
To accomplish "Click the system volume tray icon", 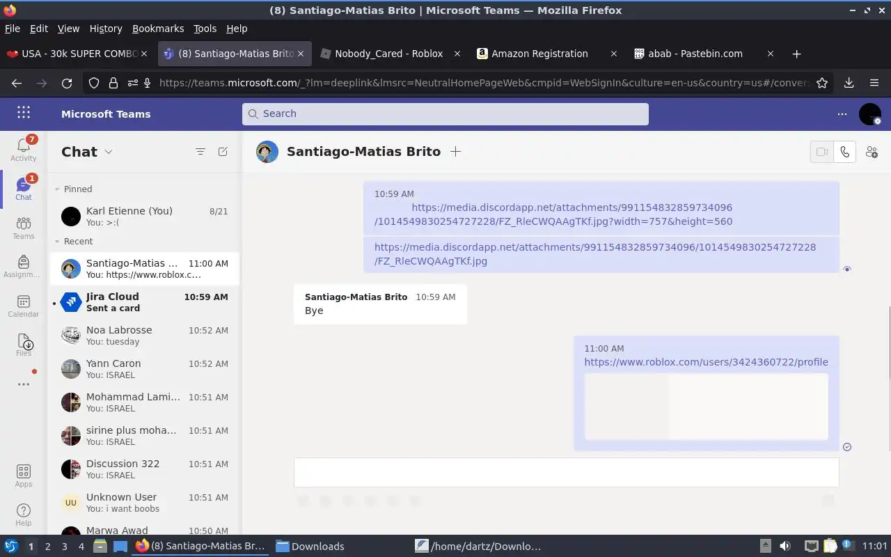I will point(785,547).
